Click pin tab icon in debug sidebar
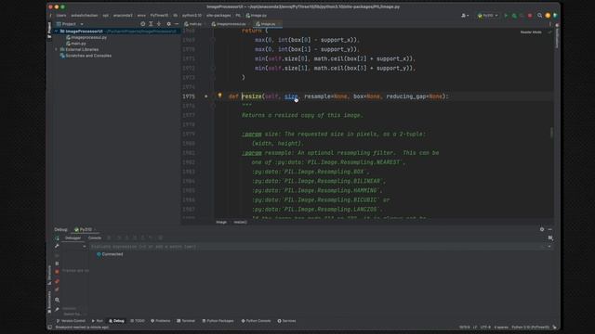Screen dimensions: 595x334 coord(57,309)
